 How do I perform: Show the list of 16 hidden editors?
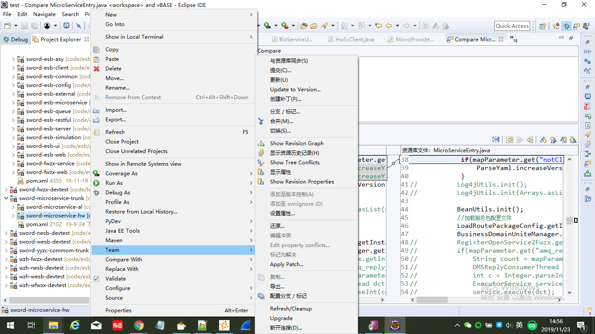click(513, 39)
